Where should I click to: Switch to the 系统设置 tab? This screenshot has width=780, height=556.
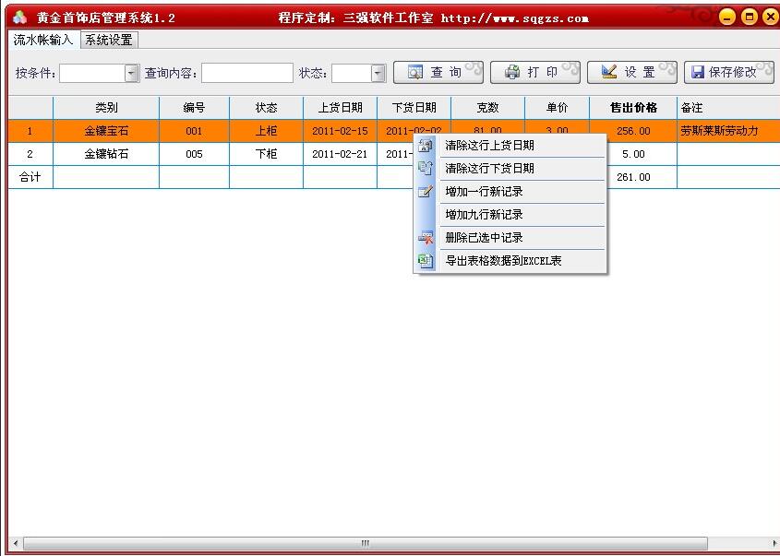[x=106, y=40]
